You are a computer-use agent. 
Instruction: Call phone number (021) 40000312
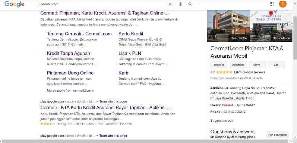234,112
